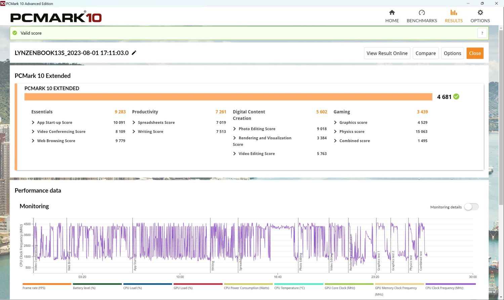
Task: Switch to the RESULTS tab
Action: [x=454, y=16]
